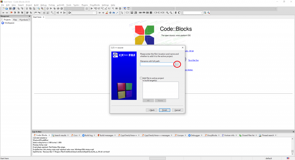Click the Build and run icon
295x160 pixels.
pos(54,8)
